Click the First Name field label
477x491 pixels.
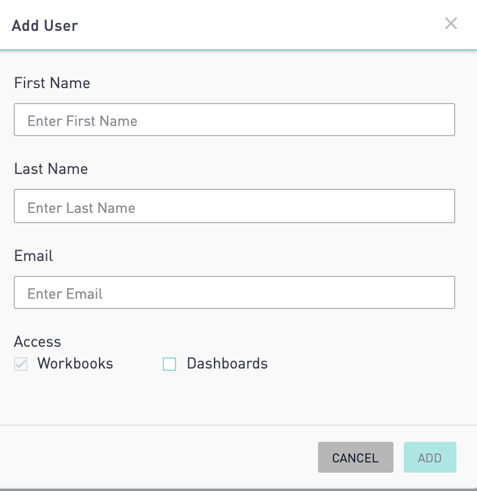pyautogui.click(x=52, y=83)
